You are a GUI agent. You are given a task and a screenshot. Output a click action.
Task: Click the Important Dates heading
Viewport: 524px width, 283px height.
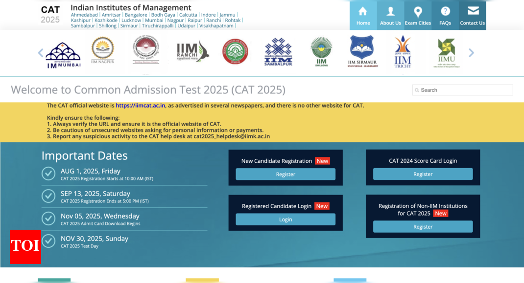tap(85, 155)
